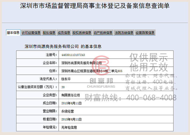Click registration number 440301113107243
This screenshot has width=190, height=135.
(73, 55)
